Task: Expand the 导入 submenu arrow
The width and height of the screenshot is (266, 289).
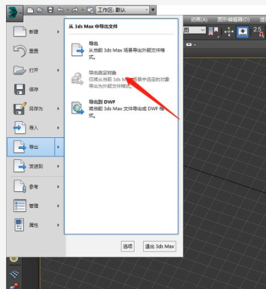Action: [58, 128]
